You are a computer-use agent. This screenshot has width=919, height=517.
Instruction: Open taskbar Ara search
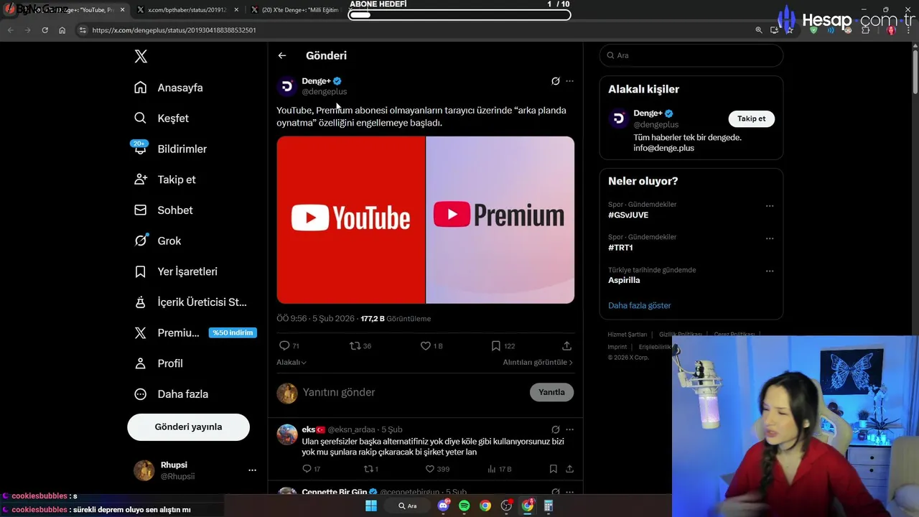[408, 506]
